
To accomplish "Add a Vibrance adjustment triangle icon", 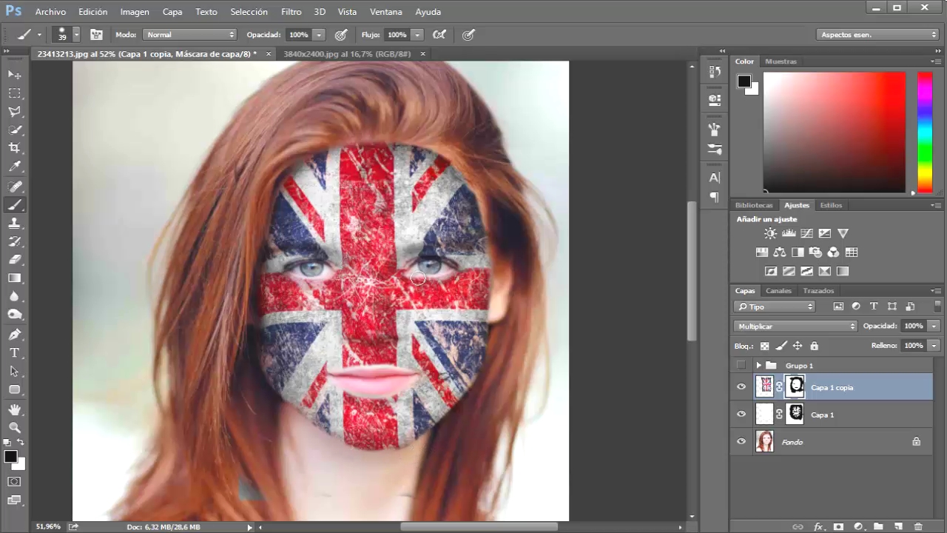I will click(x=843, y=233).
